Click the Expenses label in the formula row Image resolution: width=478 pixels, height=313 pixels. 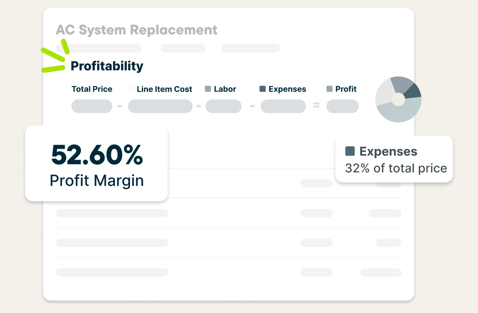coord(287,89)
